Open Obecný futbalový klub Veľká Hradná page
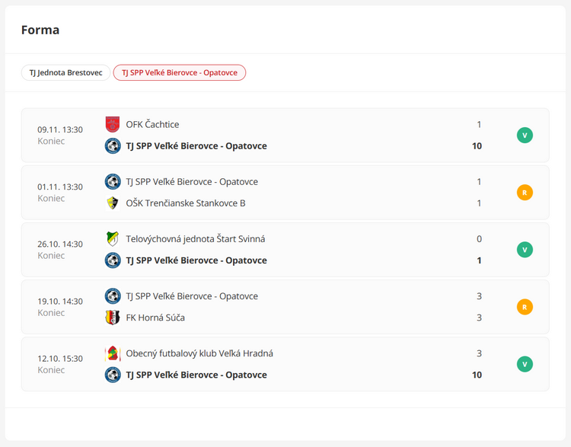 (x=199, y=353)
